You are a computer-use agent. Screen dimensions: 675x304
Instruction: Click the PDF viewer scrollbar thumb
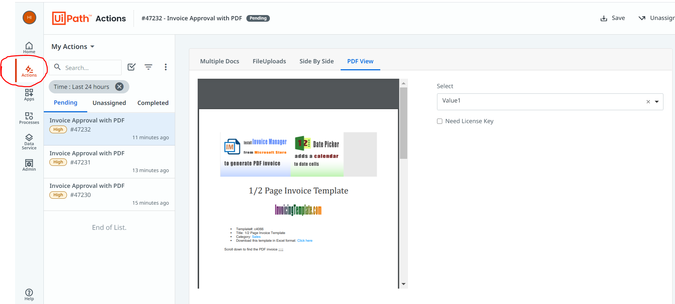(403, 123)
